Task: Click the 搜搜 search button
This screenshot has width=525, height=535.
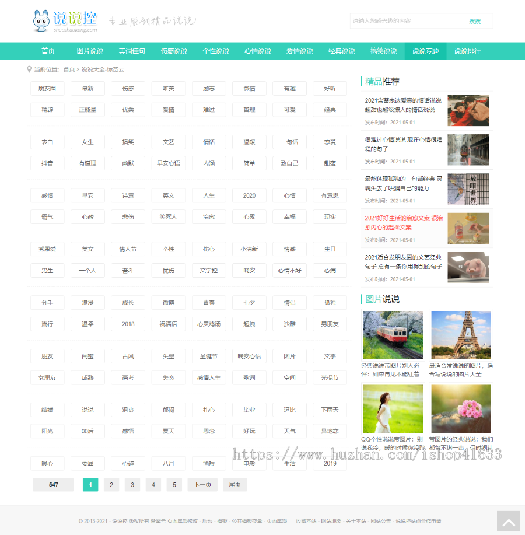Action: point(475,21)
